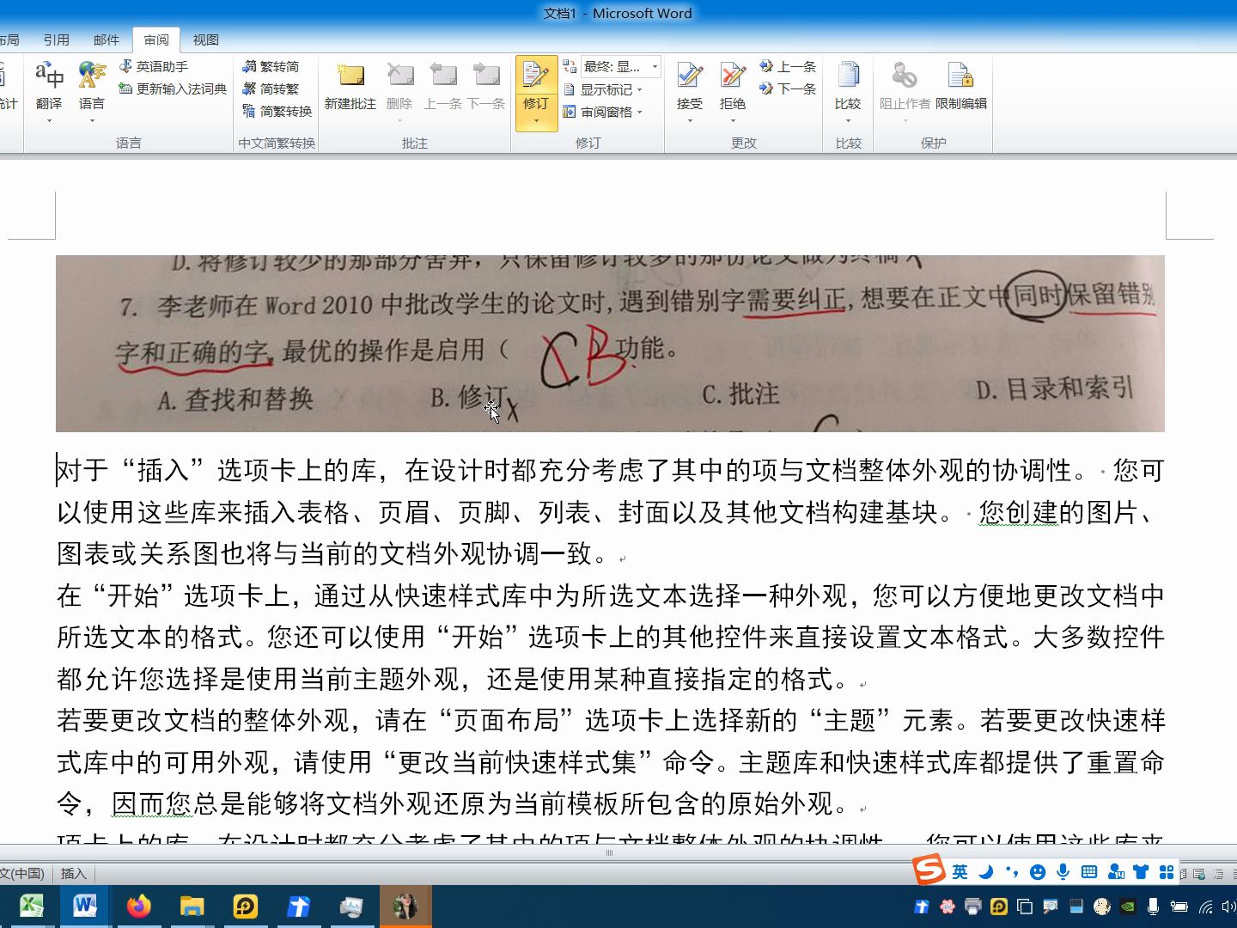Switch to the 邮件 ribbon tab
1237x928 pixels.
tap(107, 40)
